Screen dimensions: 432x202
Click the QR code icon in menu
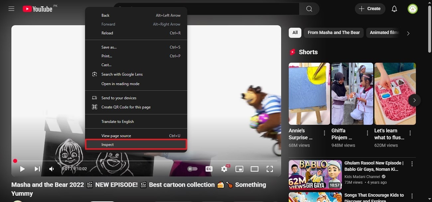[95, 107]
